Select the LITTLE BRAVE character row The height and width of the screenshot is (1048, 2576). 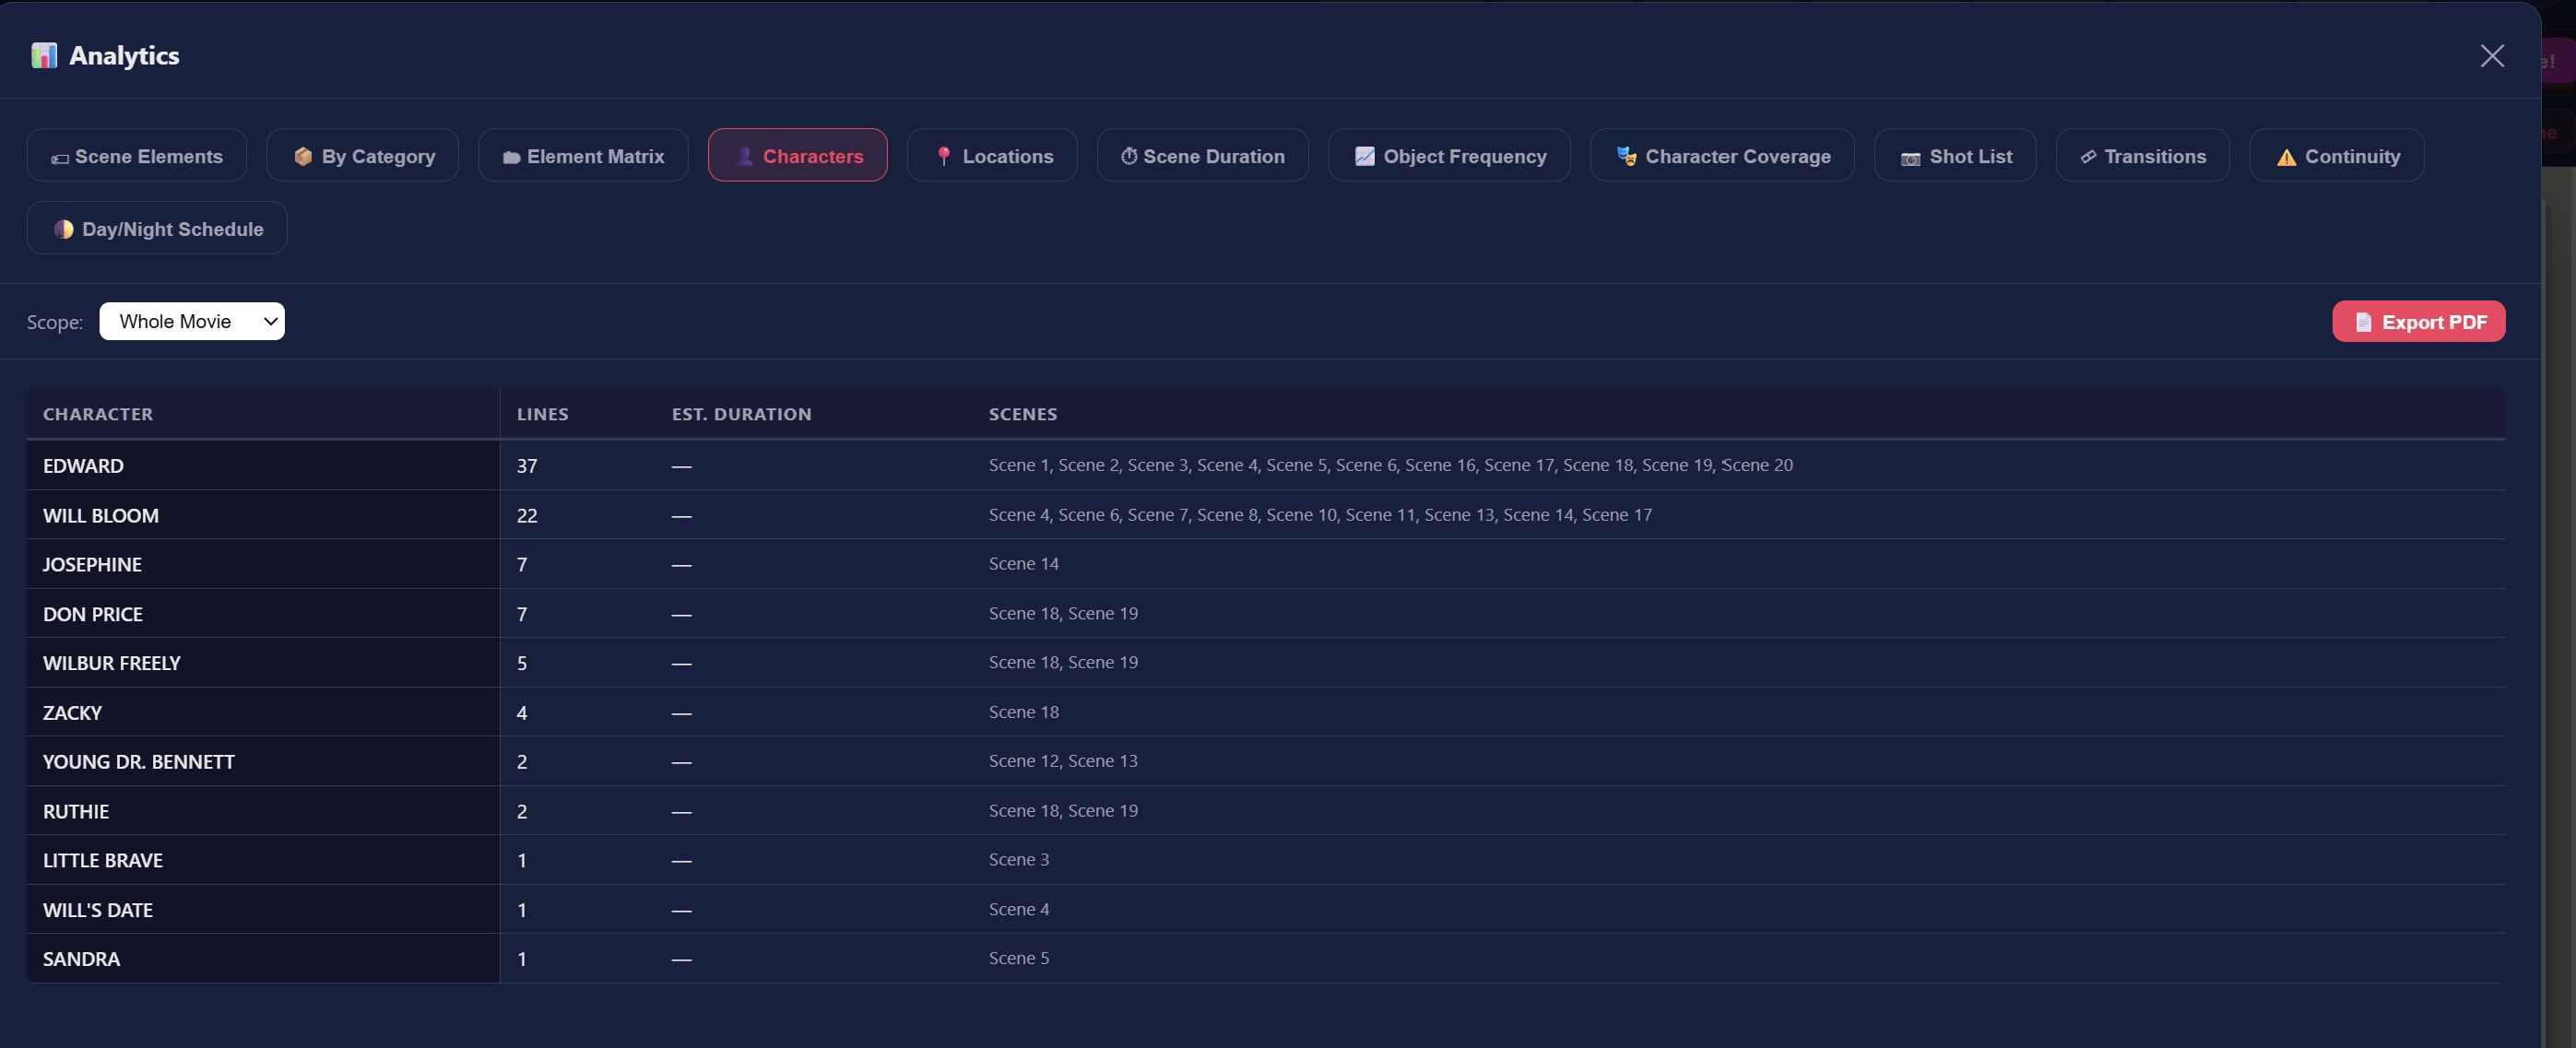point(1266,860)
